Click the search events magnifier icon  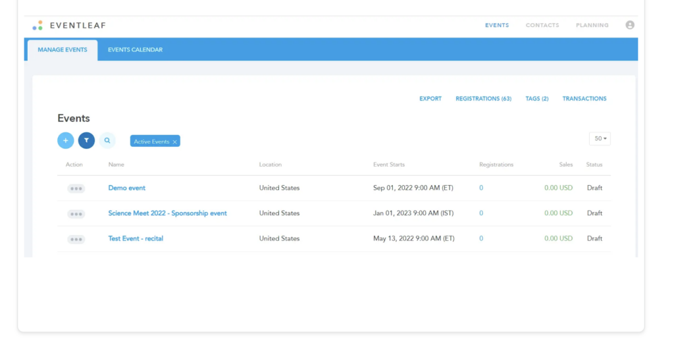point(107,140)
